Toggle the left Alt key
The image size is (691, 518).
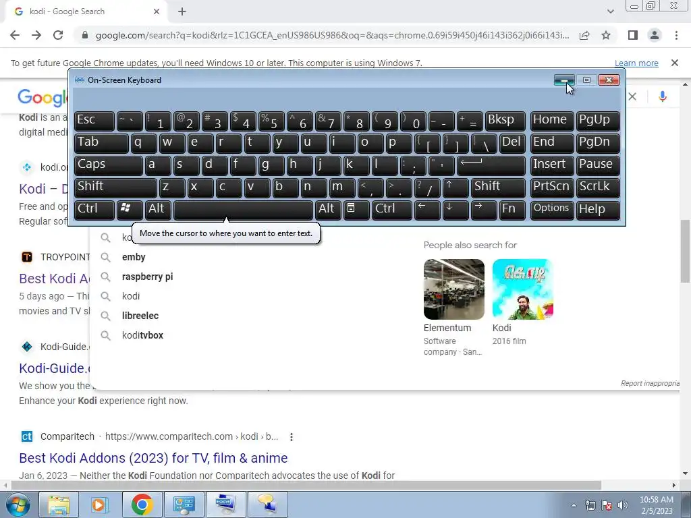158,209
